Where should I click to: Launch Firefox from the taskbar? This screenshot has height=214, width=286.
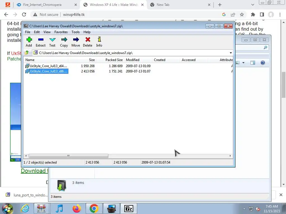[x=77, y=208]
